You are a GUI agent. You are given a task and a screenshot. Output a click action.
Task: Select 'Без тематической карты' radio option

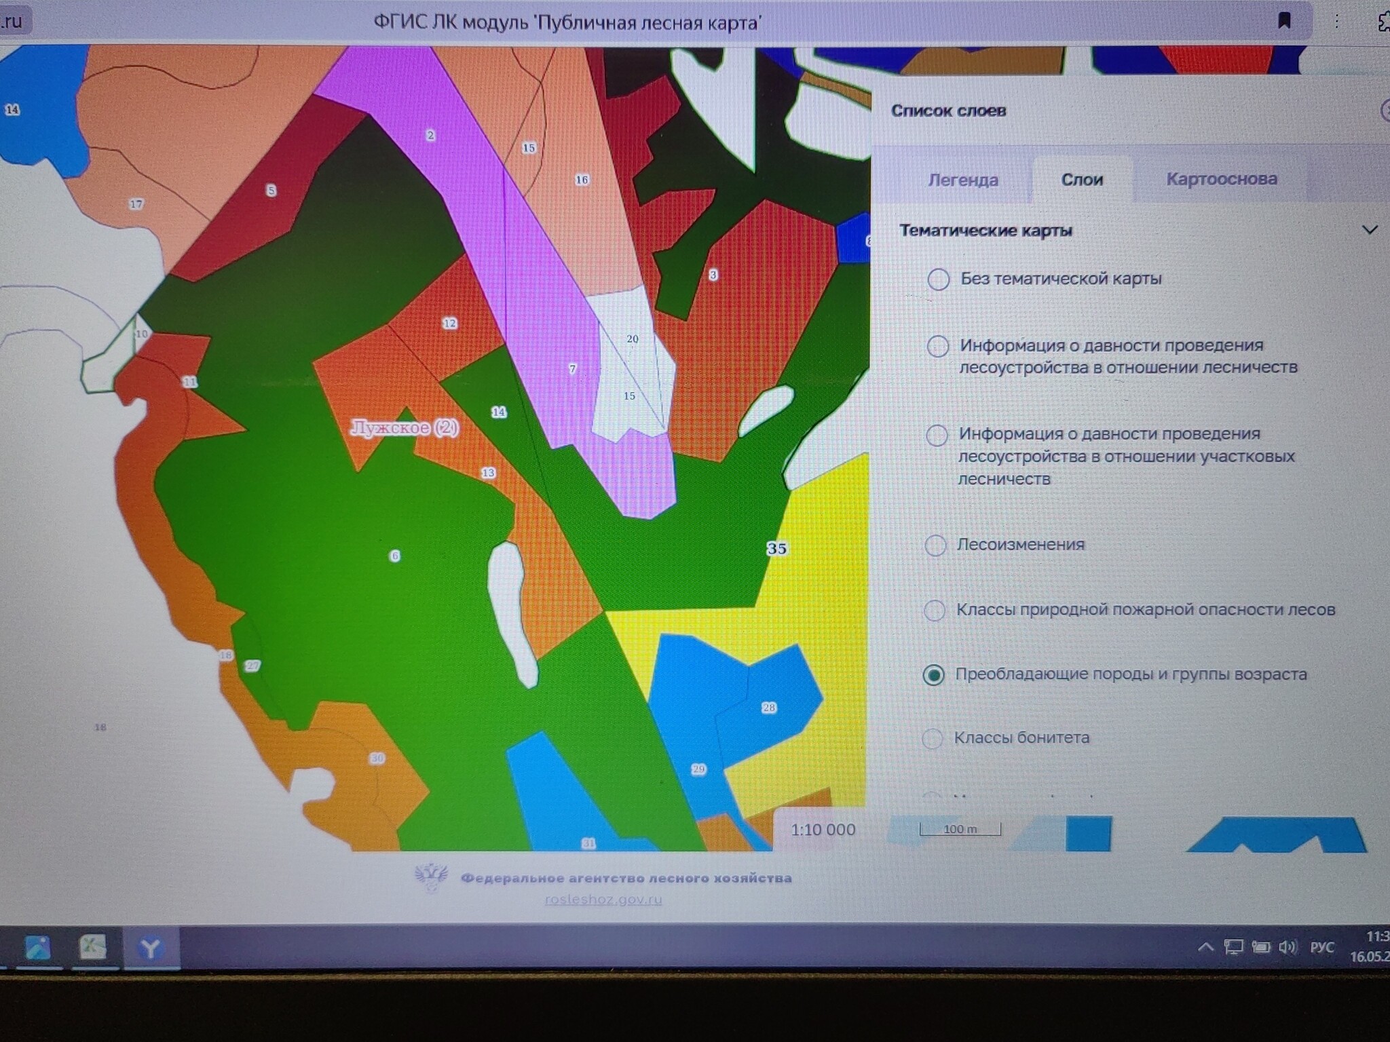tap(938, 279)
